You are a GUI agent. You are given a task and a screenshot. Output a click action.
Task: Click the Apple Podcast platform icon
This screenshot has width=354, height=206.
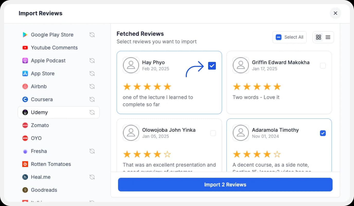click(x=25, y=61)
